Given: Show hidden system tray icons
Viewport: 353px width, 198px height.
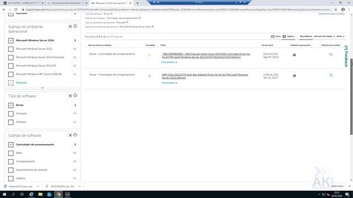Looking at the screenshot, I should [x=319, y=194].
